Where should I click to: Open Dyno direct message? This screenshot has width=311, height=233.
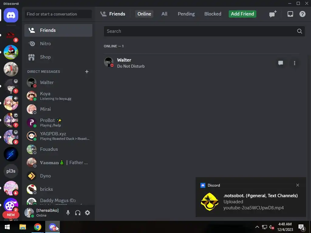click(x=58, y=176)
